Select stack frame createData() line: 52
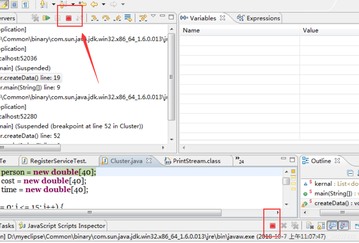The height and width of the screenshot is (243, 359). (x=30, y=136)
